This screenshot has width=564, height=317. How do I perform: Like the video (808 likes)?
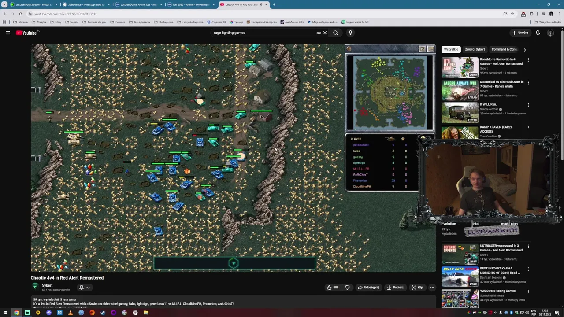[333, 288]
